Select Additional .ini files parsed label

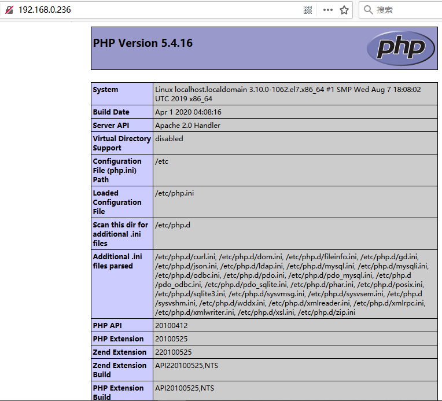117,261
